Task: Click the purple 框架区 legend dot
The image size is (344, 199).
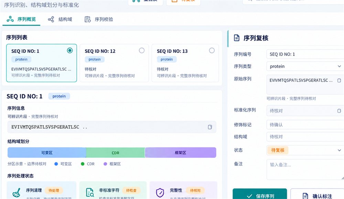Action: click(105, 164)
